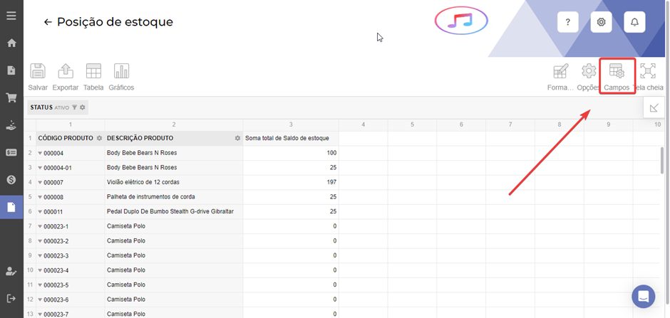
Task: Open notifications bell in header
Action: click(634, 22)
